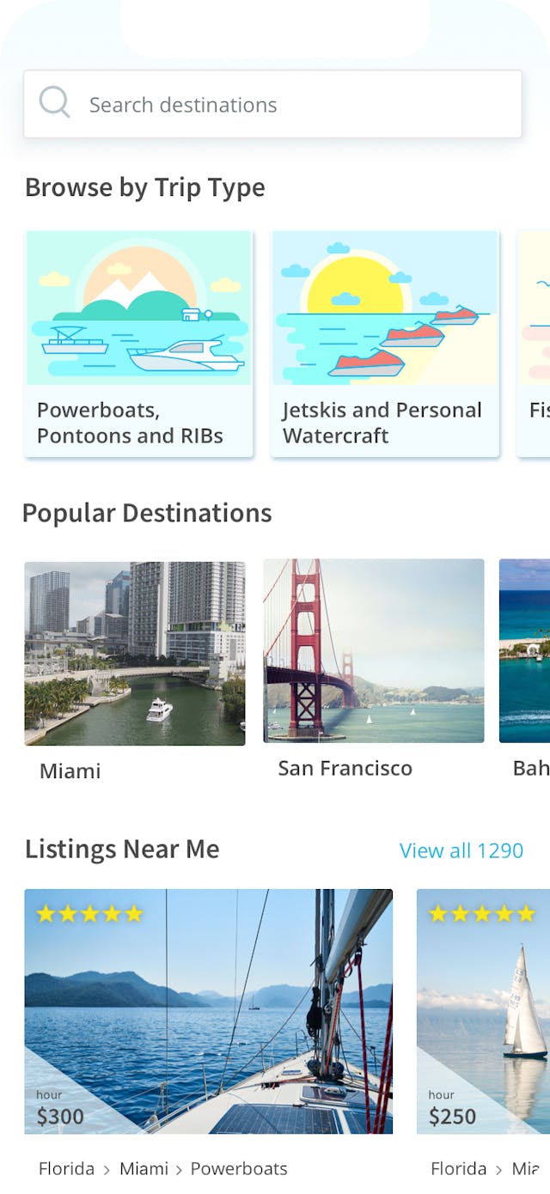Open the partially visible Bahamas photo
The height and width of the screenshot is (1194, 550).
tap(525, 650)
